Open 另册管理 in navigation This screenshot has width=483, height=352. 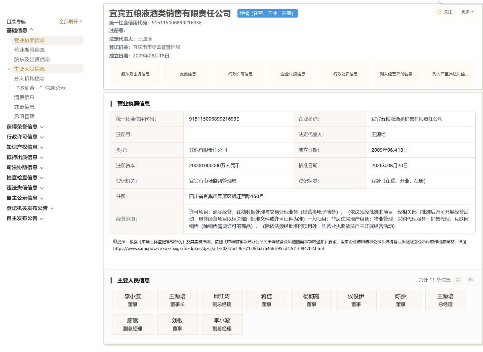[x=24, y=116]
